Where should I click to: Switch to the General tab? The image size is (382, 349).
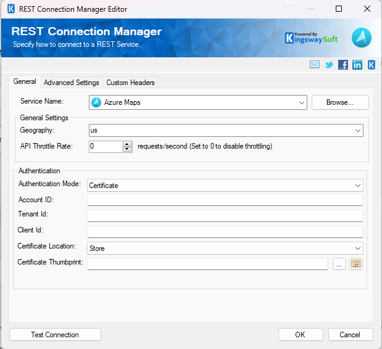click(25, 81)
